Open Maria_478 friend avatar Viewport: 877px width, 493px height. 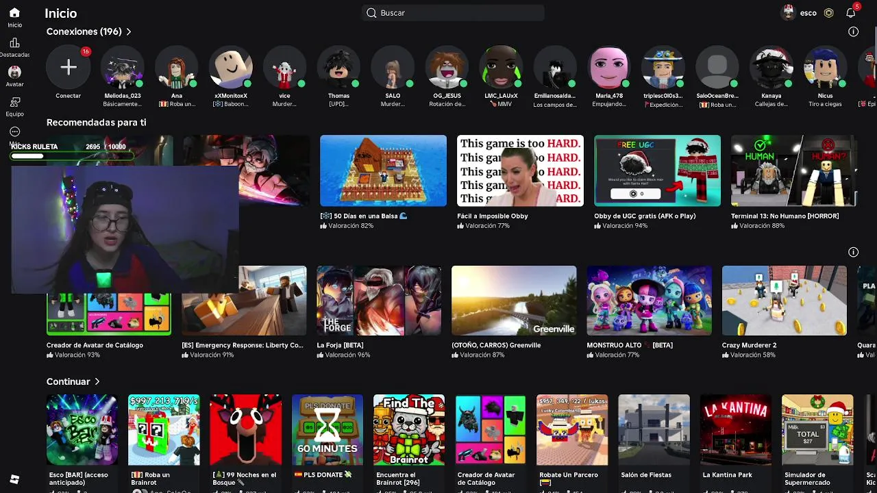[x=609, y=67]
